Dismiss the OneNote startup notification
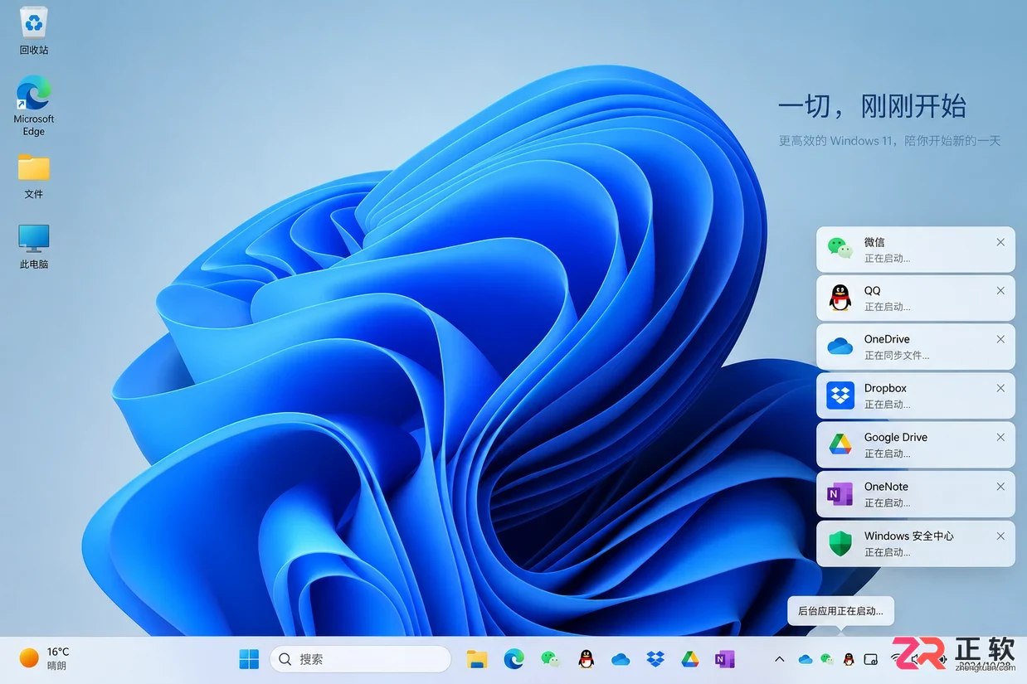 tap(1000, 487)
